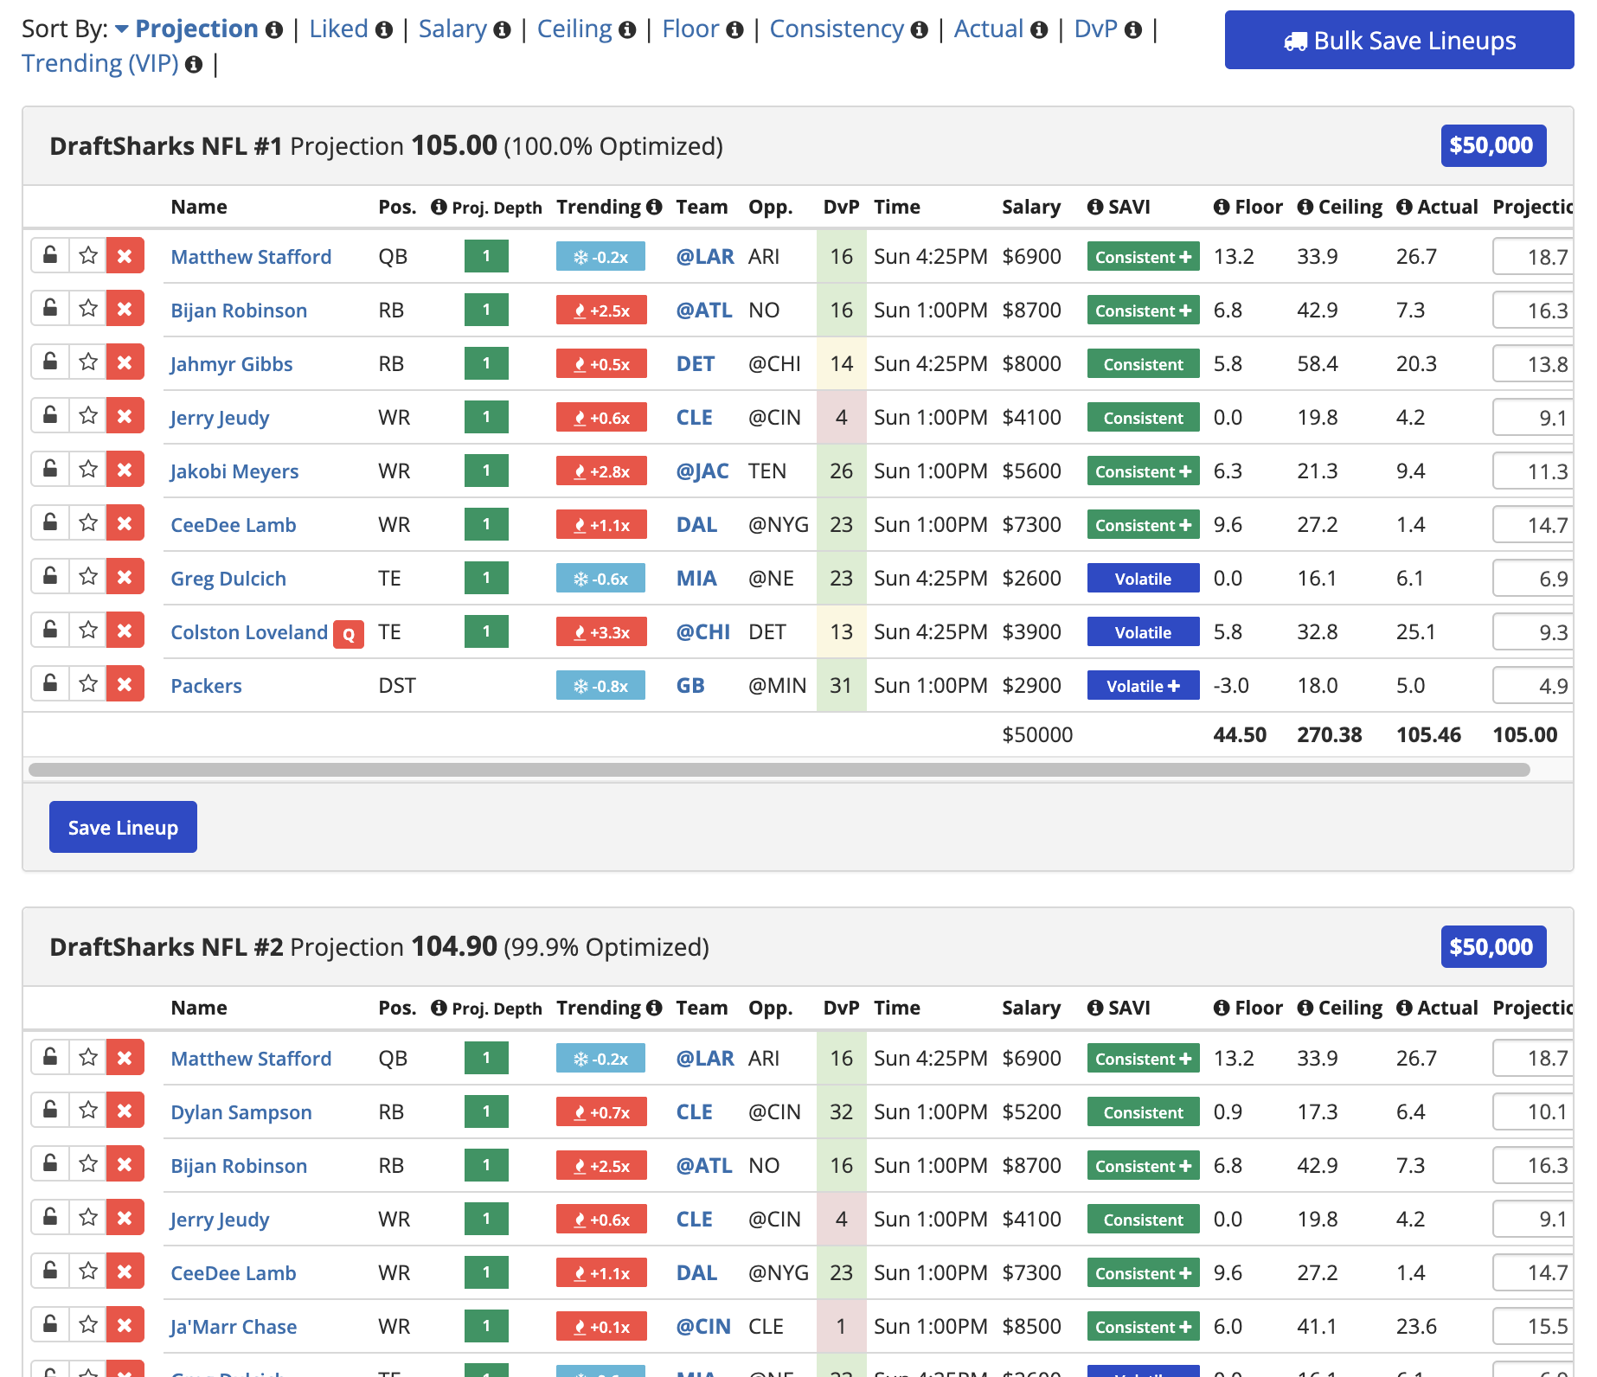Viewport: 1597px width, 1377px height.
Task: Edit Matthew Stafford projection field in lineup #1
Action: [1533, 257]
